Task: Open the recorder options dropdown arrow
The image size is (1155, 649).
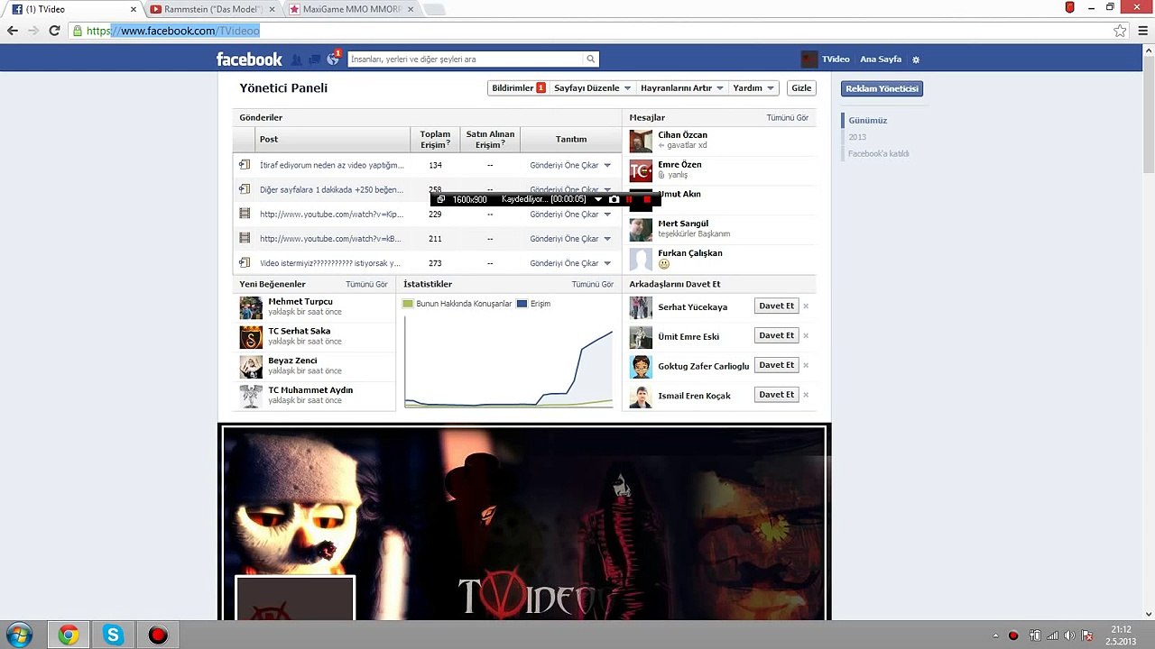Action: point(597,199)
